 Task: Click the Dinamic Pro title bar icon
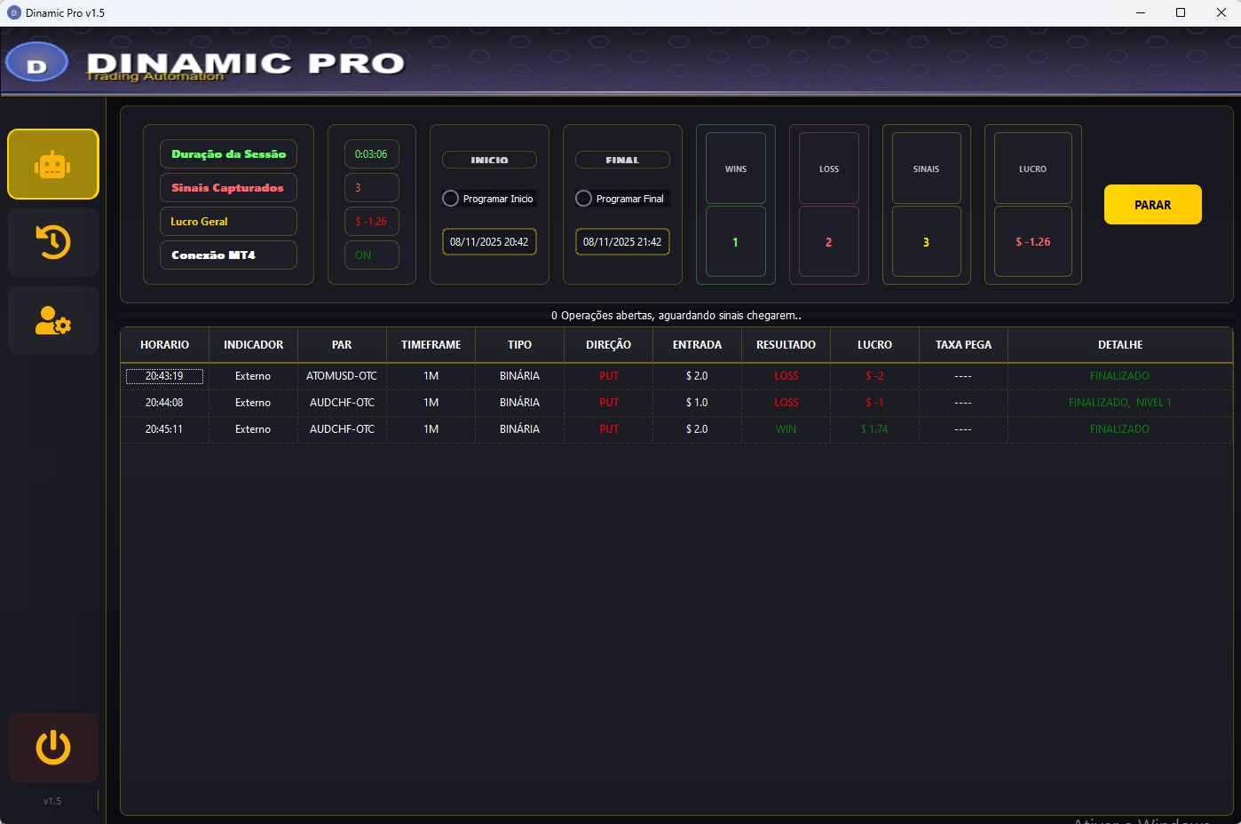point(12,12)
